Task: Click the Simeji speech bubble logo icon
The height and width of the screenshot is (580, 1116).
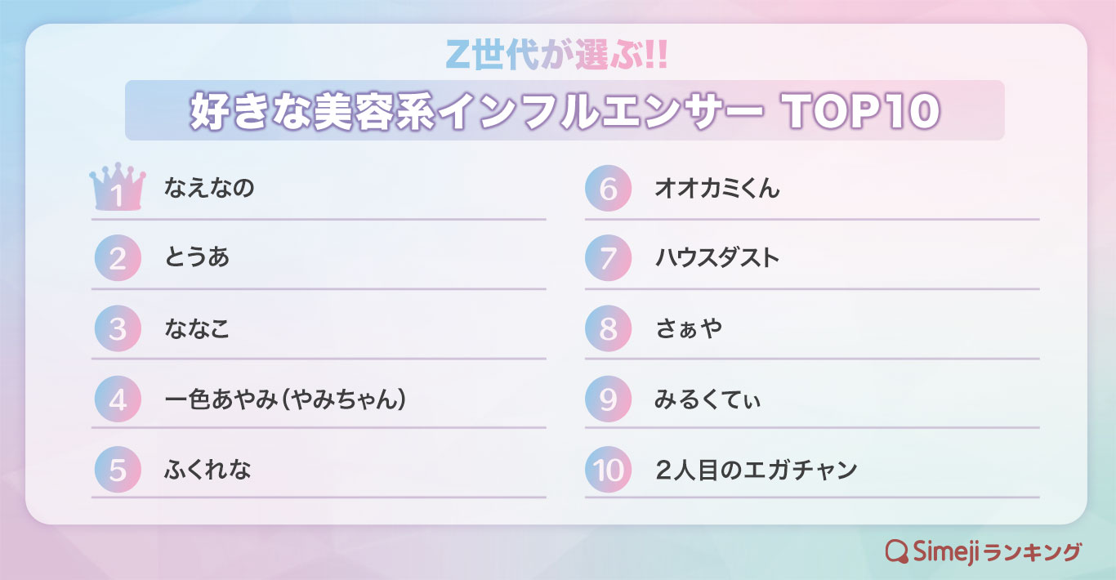Action: tap(897, 551)
